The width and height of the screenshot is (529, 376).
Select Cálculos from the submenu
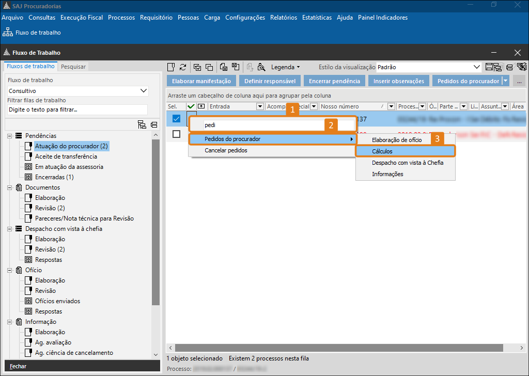[x=406, y=151]
